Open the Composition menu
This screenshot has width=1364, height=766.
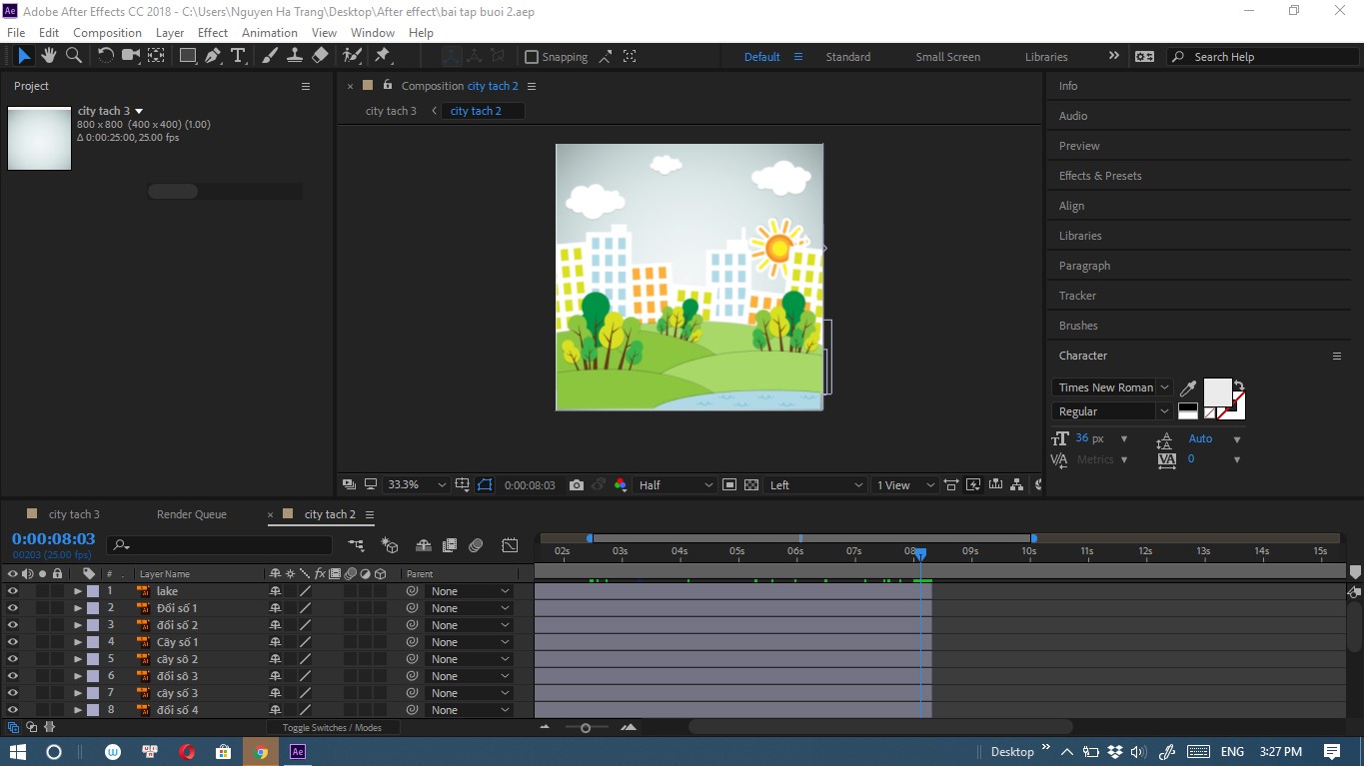[x=107, y=33]
